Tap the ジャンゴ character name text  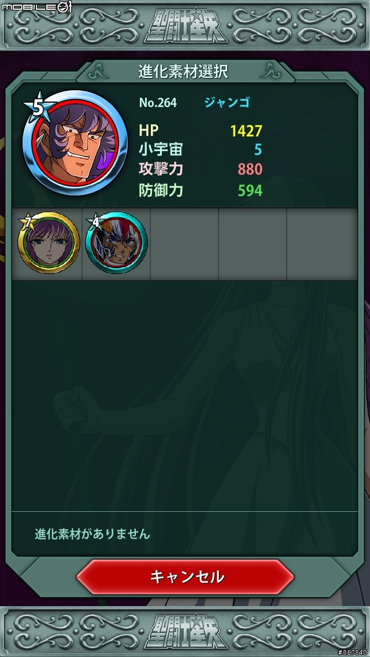click(227, 103)
